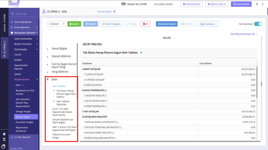Click the cookie icon at bottom left
This screenshot has width=268, height=150.
point(3,146)
